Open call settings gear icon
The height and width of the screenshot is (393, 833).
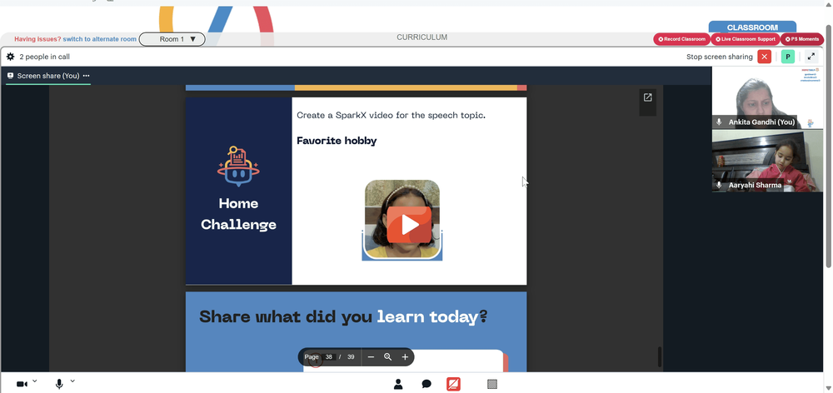[x=10, y=57]
